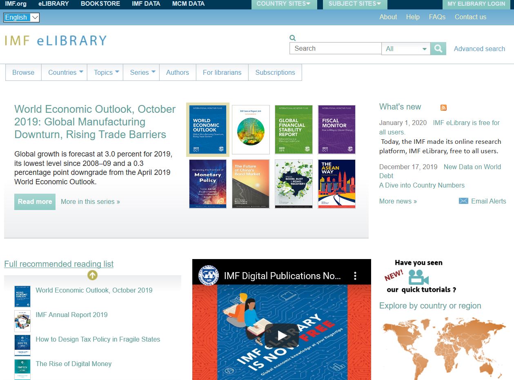Viewport: 514px width, 380px height.
Task: Open the Full recommended reading list link
Action: coord(59,264)
